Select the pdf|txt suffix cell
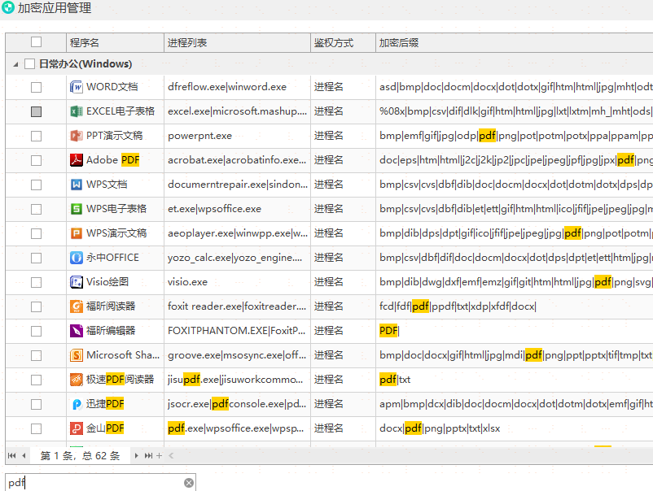The image size is (653, 491). (515, 380)
